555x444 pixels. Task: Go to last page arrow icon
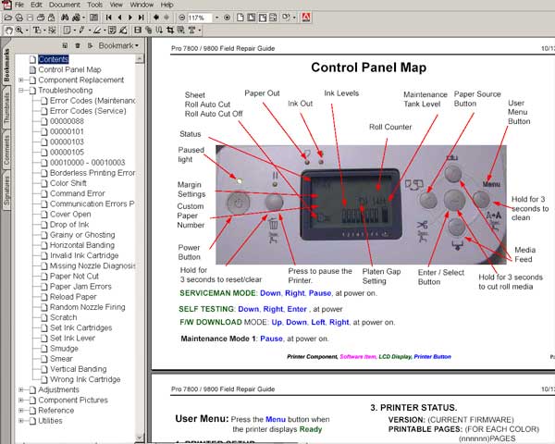pyautogui.click(x=141, y=18)
